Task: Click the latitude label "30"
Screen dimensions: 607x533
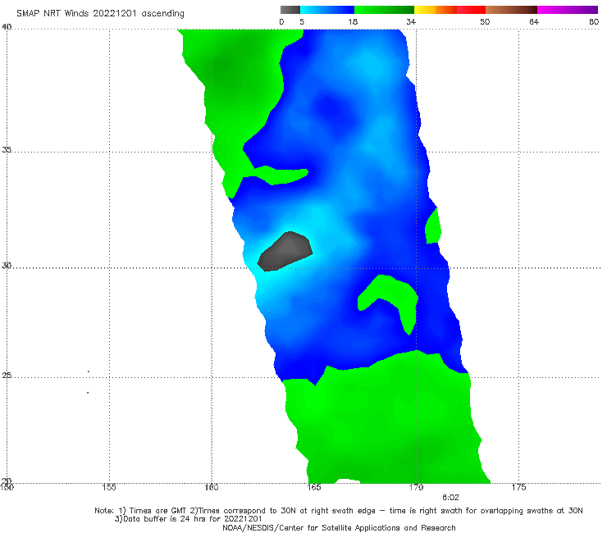Action: click(x=7, y=266)
